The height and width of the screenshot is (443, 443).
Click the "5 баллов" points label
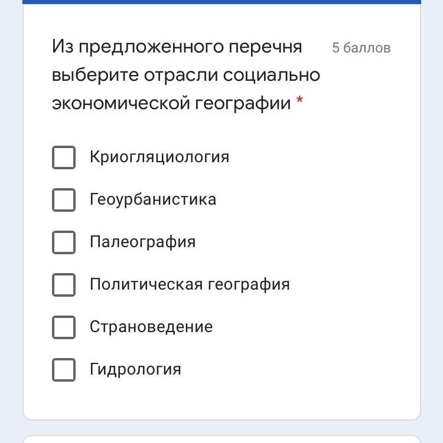pos(361,48)
